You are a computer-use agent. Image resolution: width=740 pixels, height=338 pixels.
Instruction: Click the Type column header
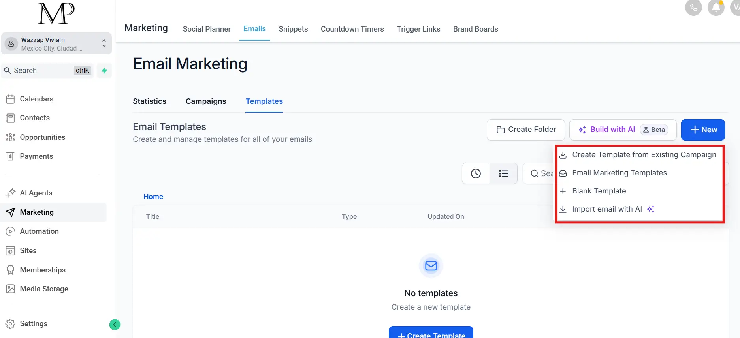pos(349,216)
